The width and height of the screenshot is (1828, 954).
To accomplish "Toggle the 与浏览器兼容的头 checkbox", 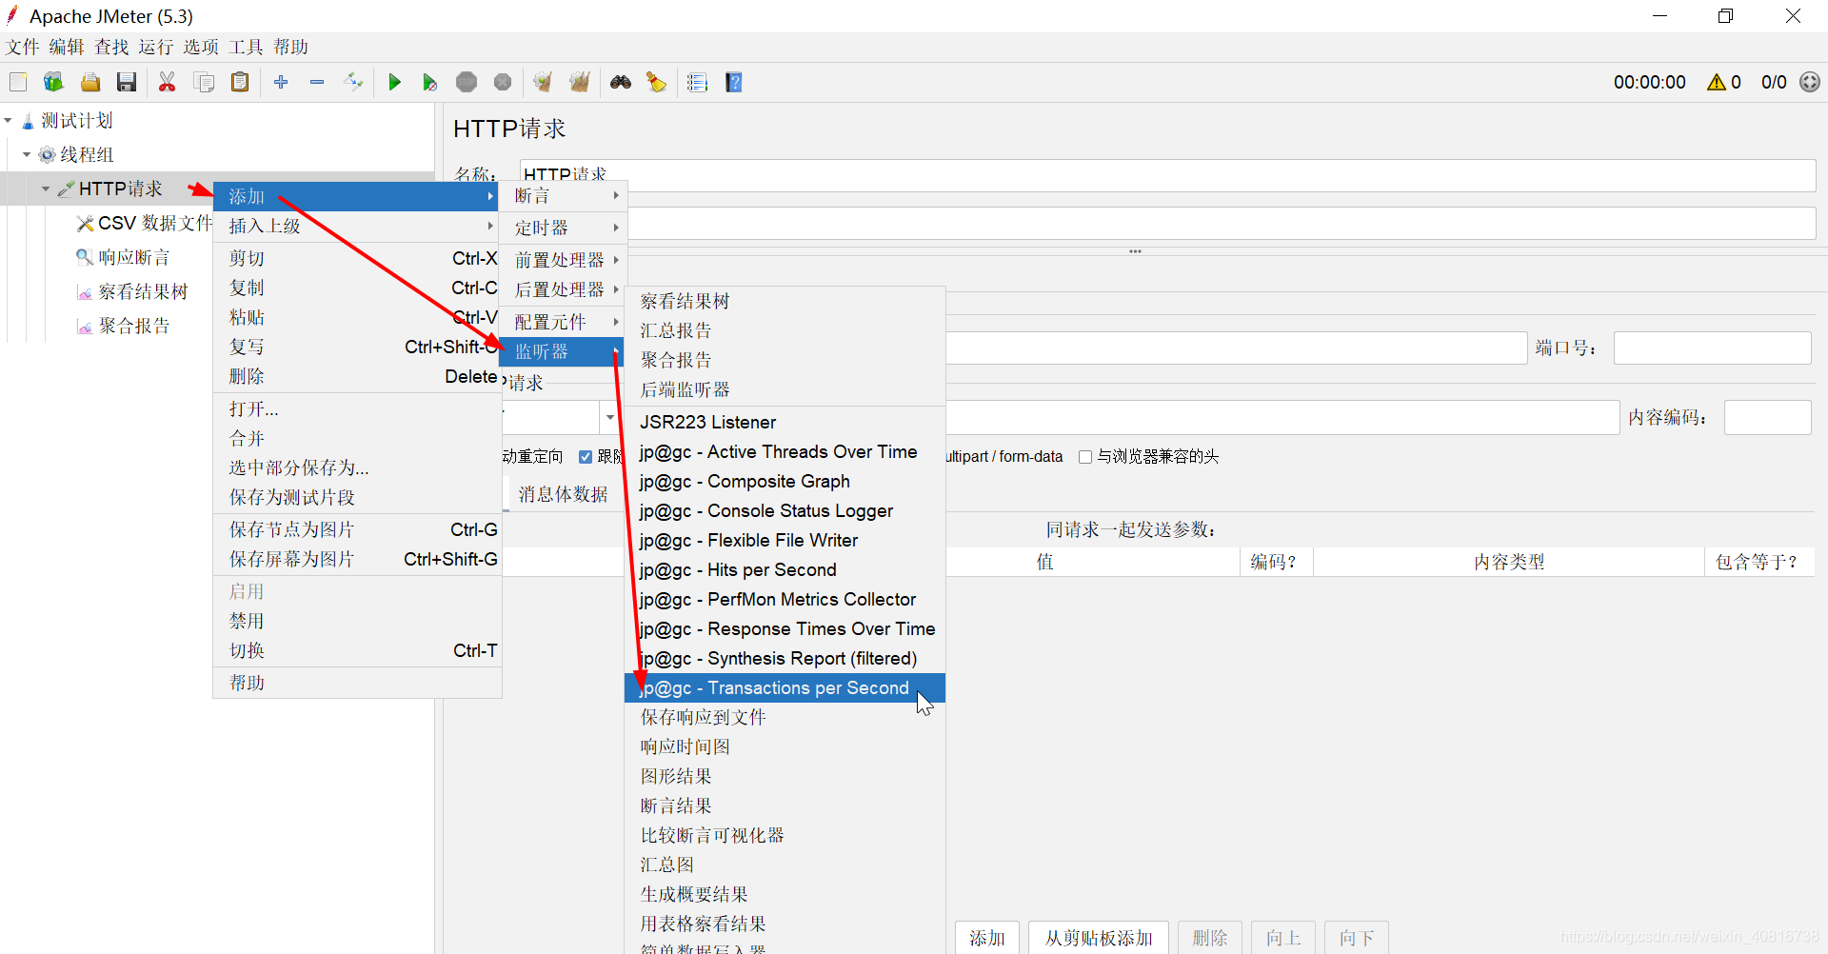I will pos(1084,457).
